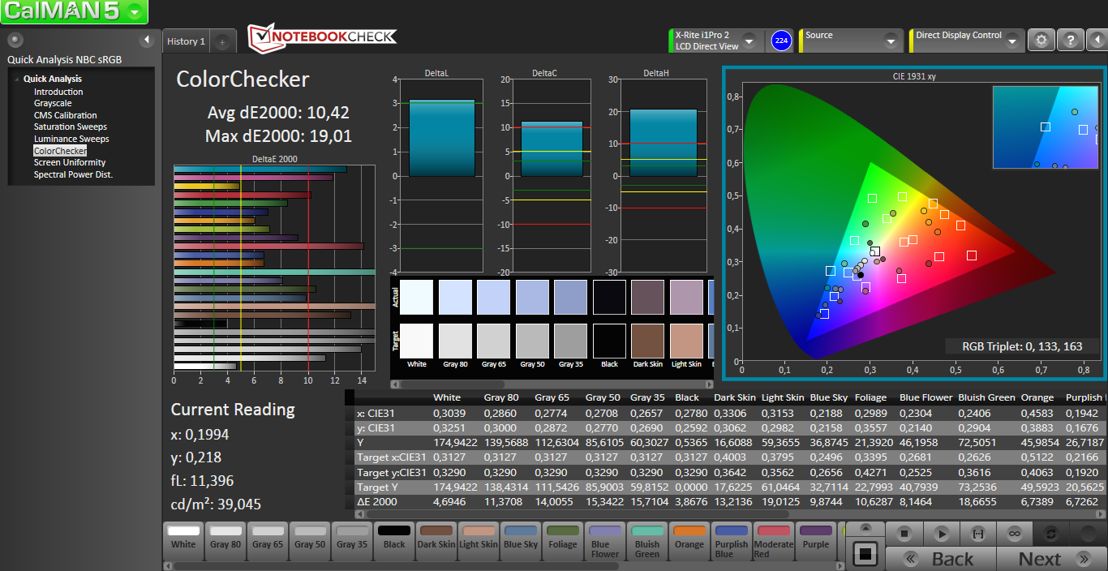The width and height of the screenshot is (1108, 571).
Task: Add a new history tab with plus icon
Action: (222, 41)
